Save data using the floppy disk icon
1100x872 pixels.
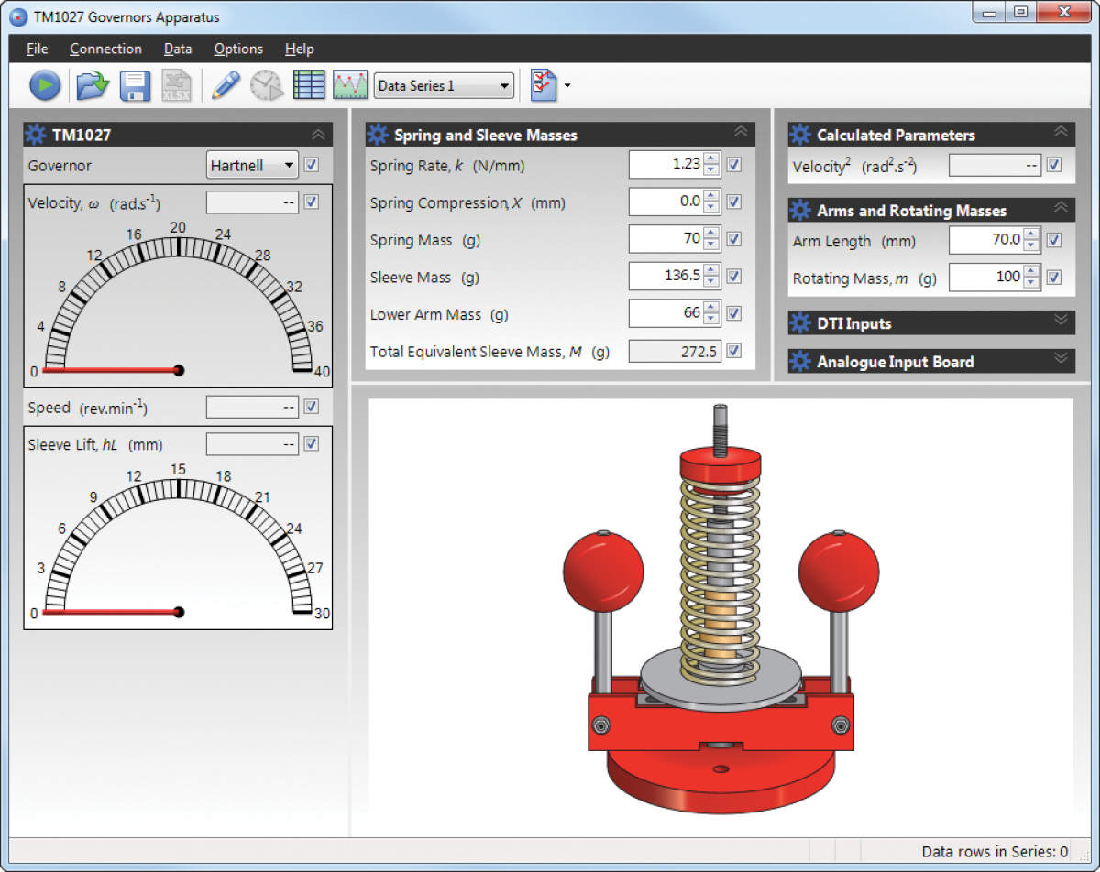coord(135,85)
